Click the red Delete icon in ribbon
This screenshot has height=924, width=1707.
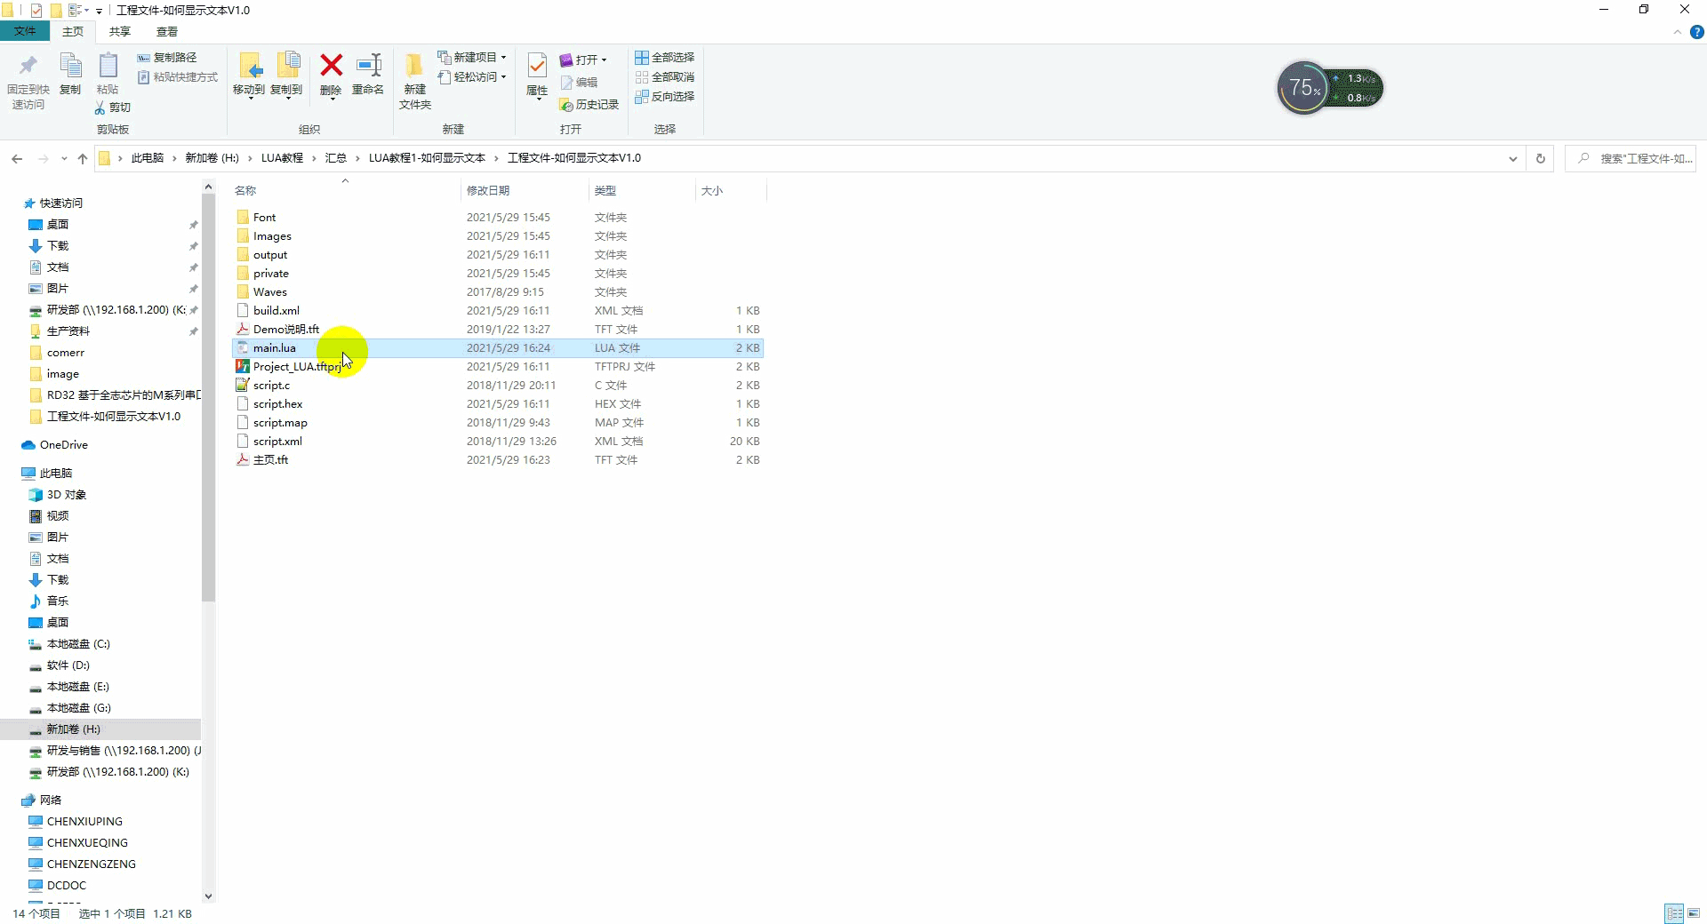tap(331, 66)
